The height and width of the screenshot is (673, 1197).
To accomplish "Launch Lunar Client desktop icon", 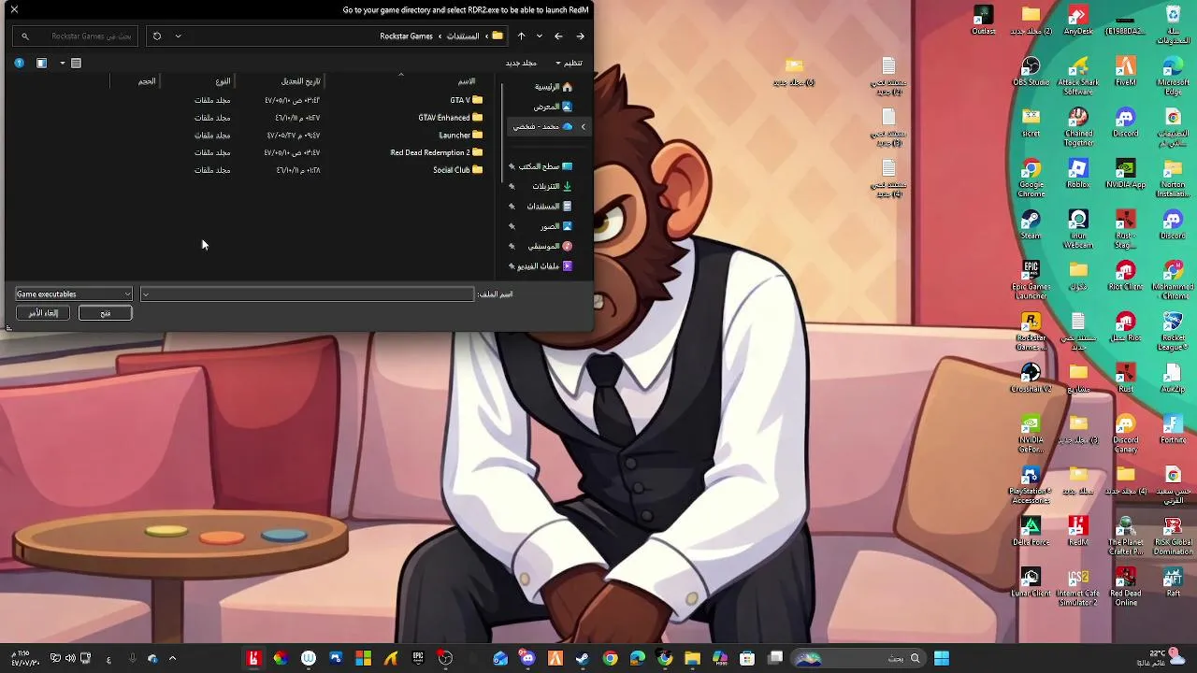I will [x=1031, y=583].
